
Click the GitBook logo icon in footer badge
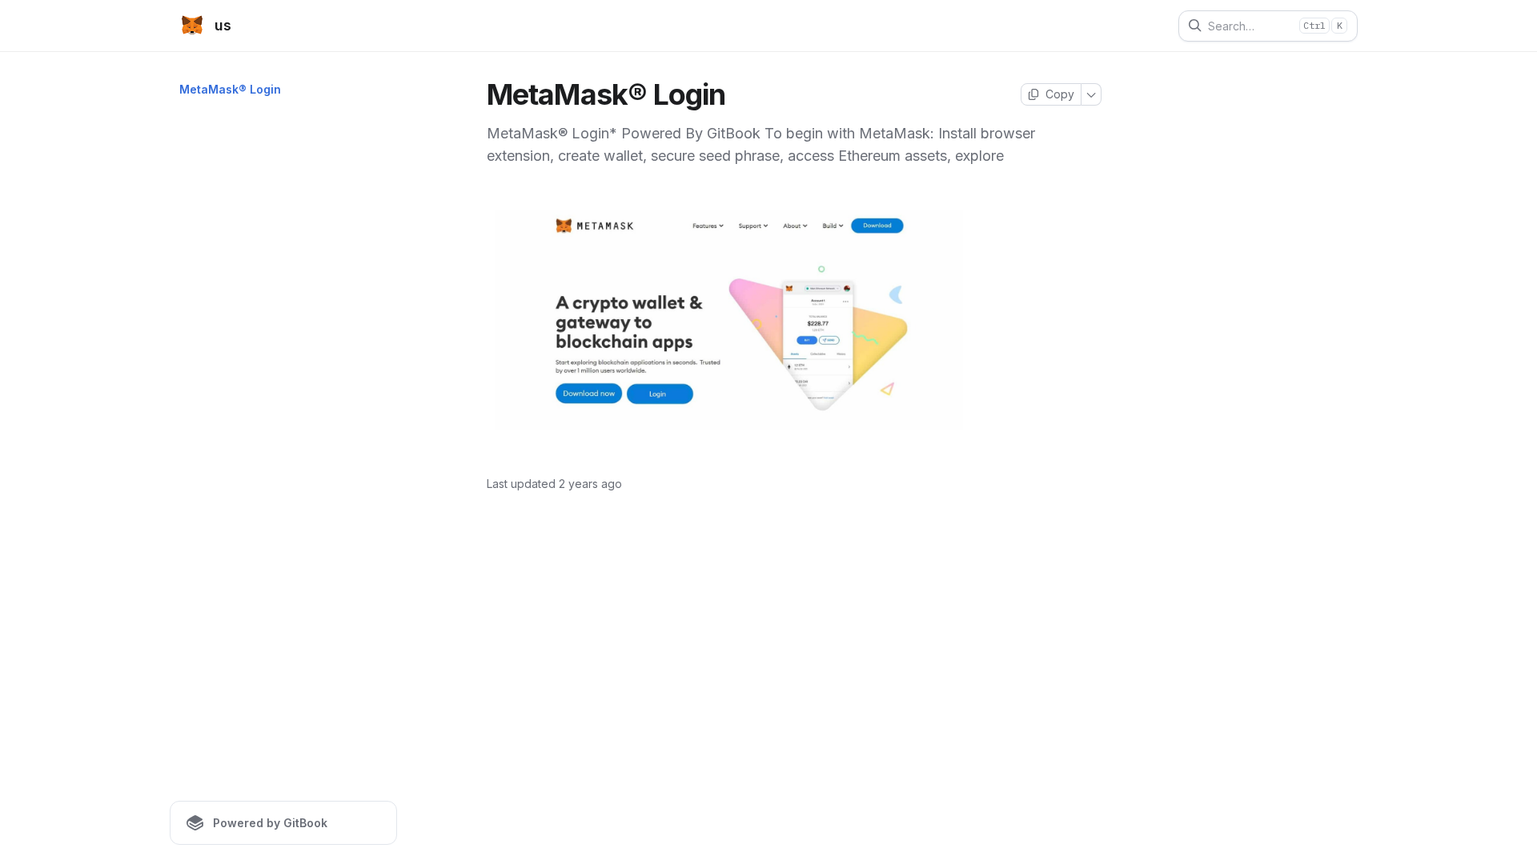(x=195, y=823)
